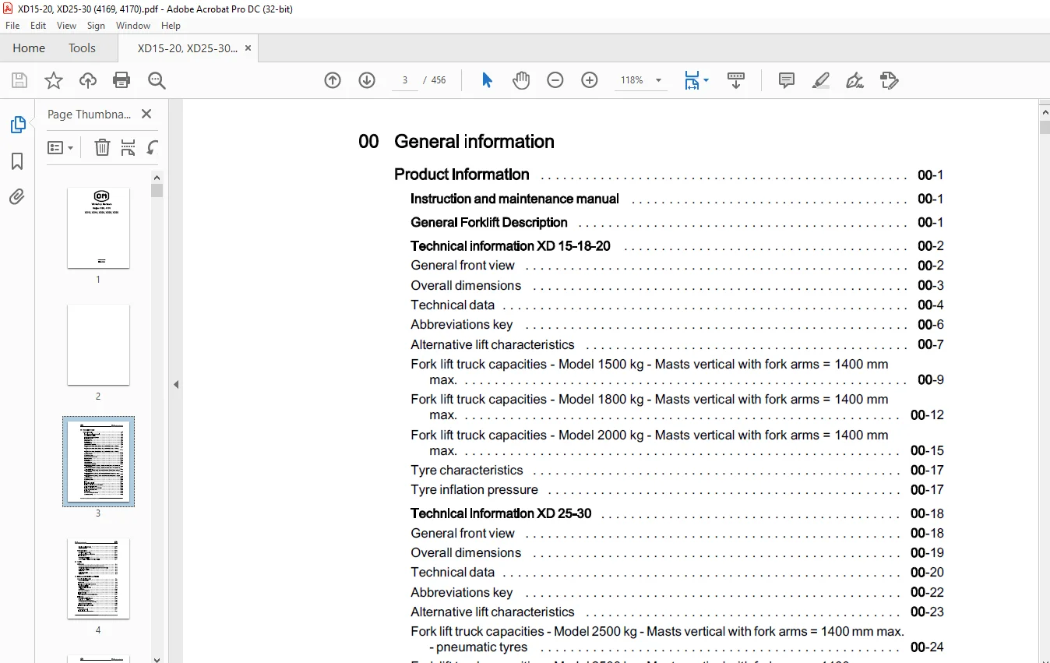Click the Abbreviations key 00-6 line
This screenshot has width=1050, height=663.
pyautogui.click(x=677, y=324)
